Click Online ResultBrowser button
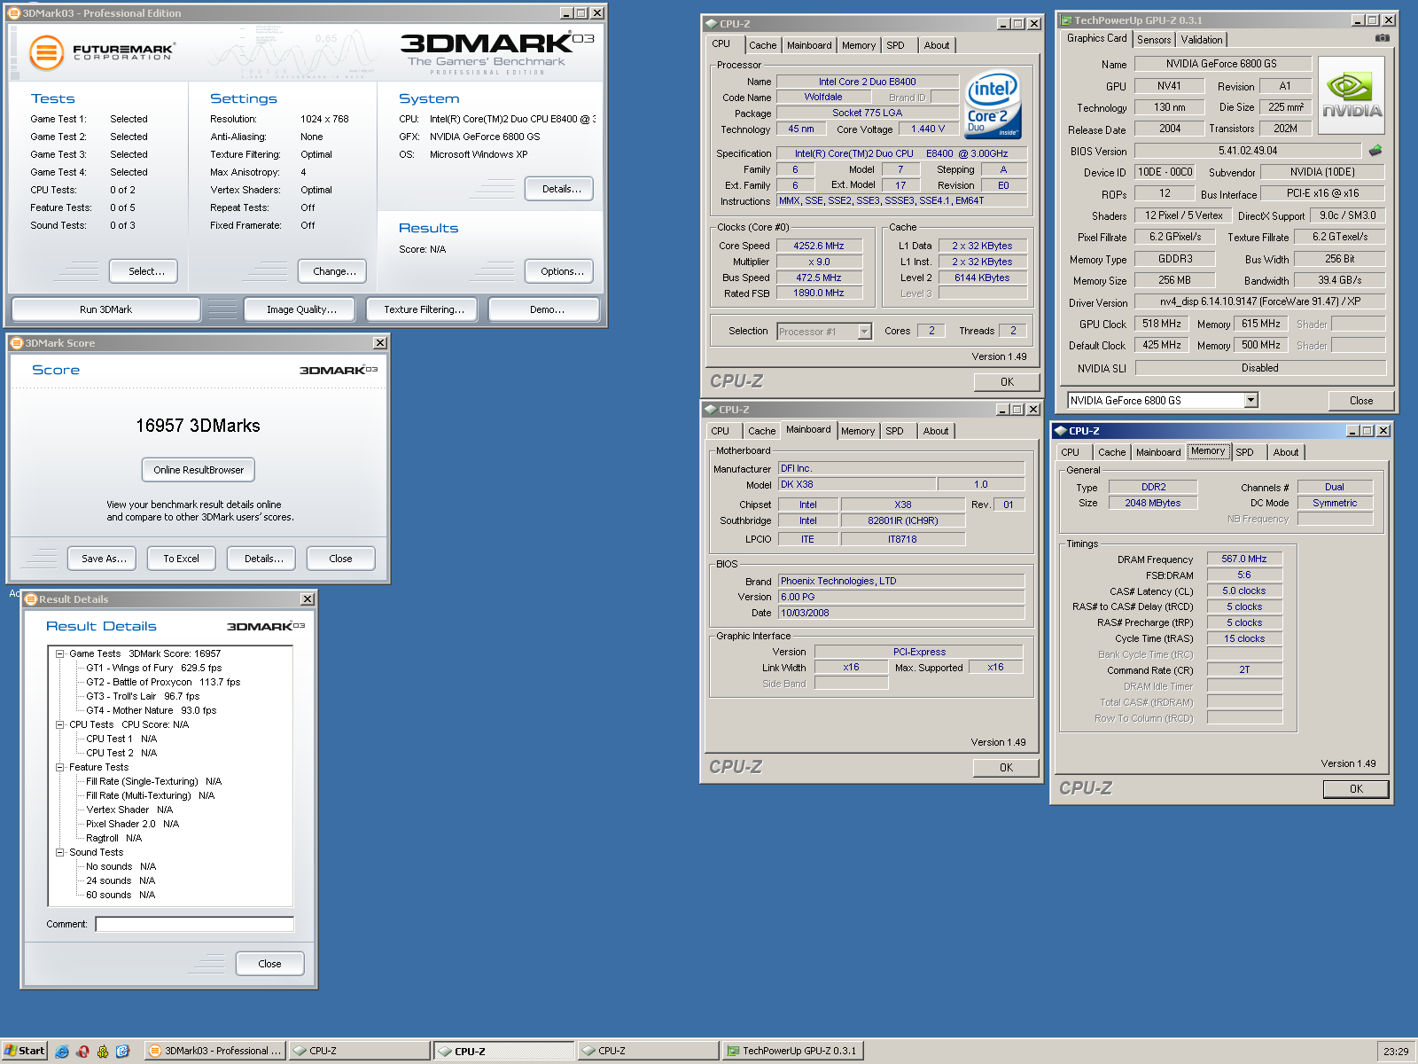This screenshot has height=1064, width=1418. tap(199, 470)
